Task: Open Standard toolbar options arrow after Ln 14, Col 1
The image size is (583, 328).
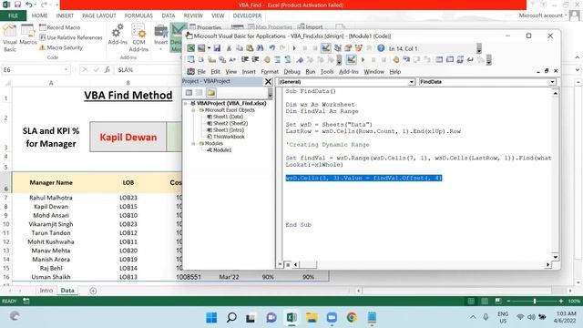Action: tap(479, 48)
